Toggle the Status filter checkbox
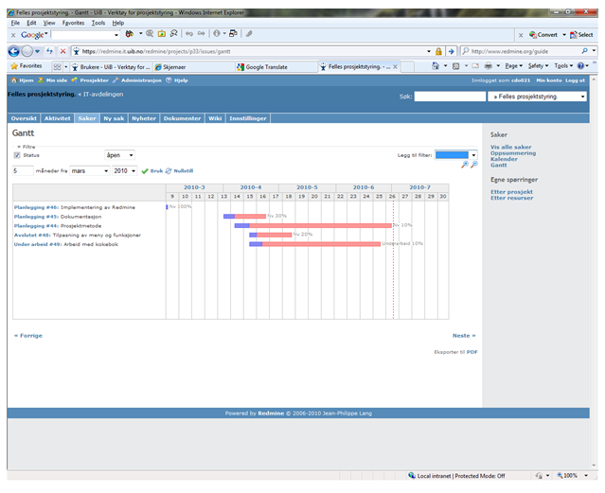 coord(17,155)
